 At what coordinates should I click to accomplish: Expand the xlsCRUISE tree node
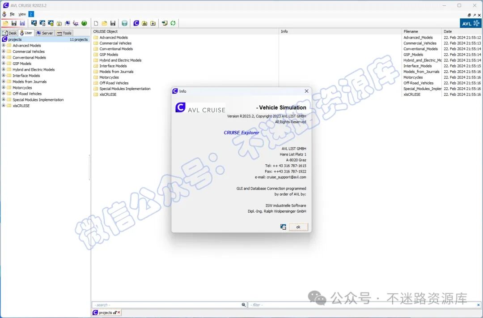point(4,106)
